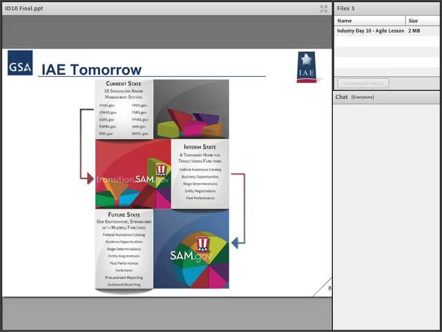Click the Chat (Everyone) pod title
442x332 pixels.
tap(354, 97)
